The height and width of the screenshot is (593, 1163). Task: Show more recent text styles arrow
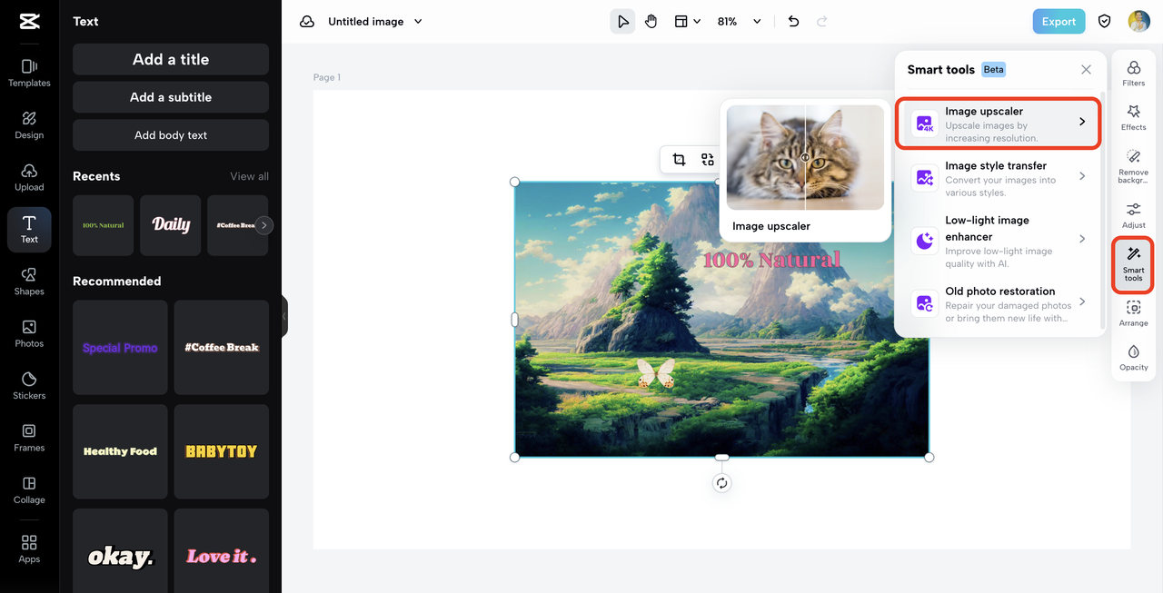tap(263, 225)
